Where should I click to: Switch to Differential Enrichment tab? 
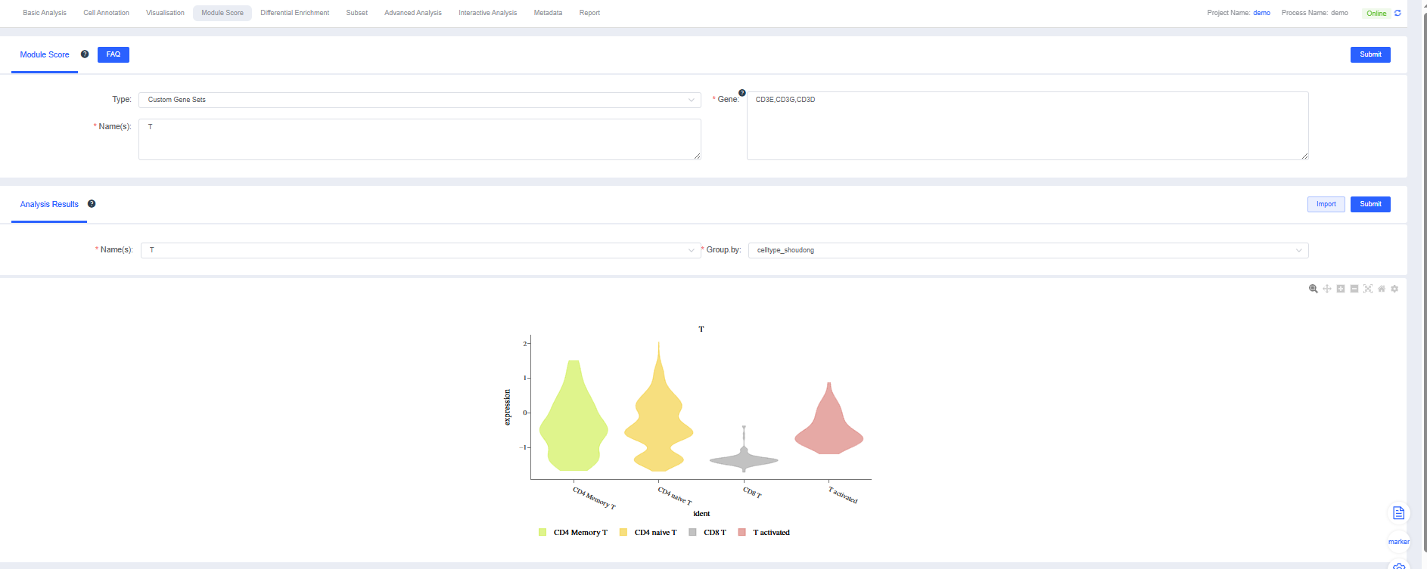coord(294,13)
